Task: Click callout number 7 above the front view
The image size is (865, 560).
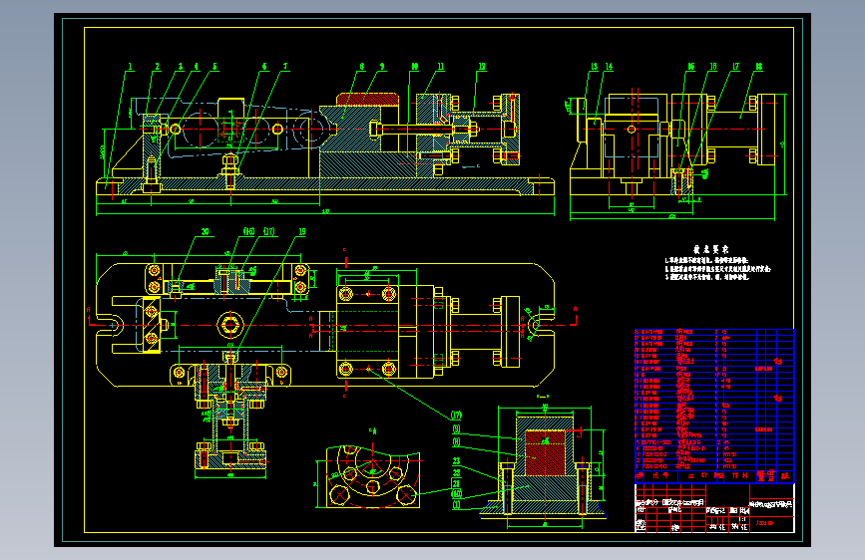Action: (x=285, y=66)
